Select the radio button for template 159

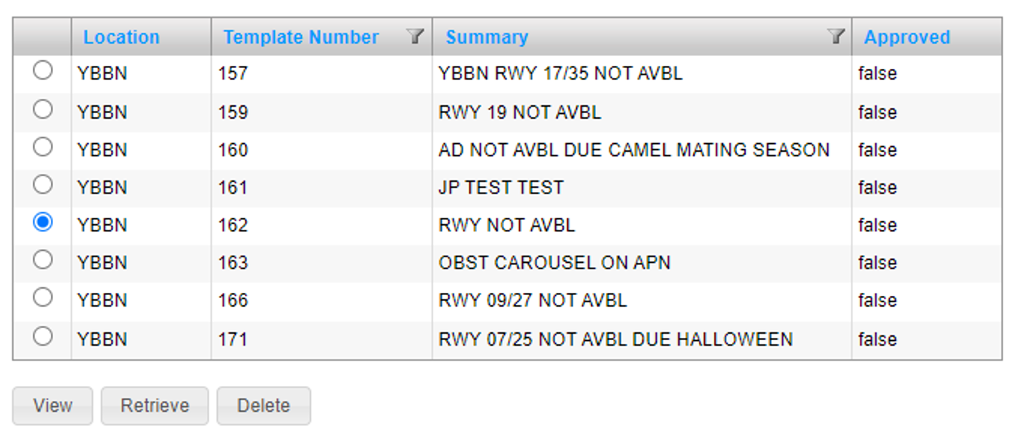(43, 109)
